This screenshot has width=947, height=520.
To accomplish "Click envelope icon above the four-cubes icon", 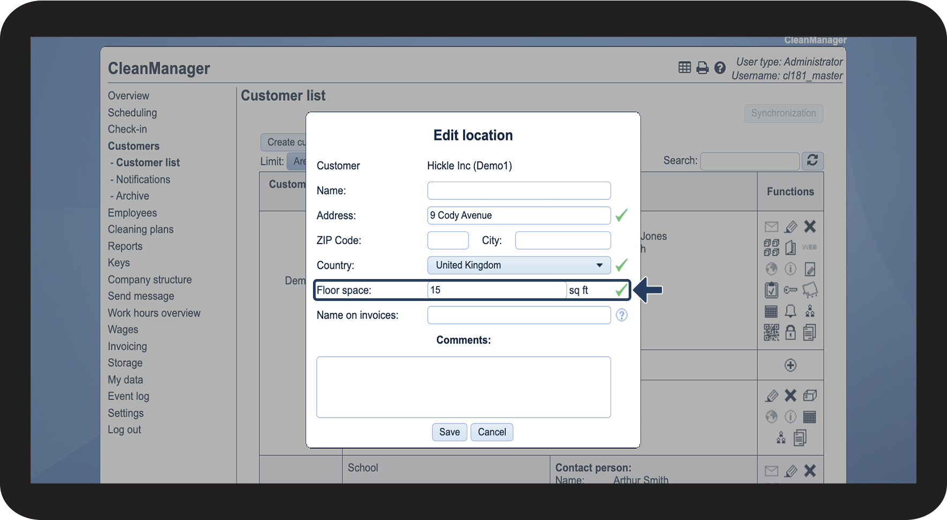I will (771, 227).
